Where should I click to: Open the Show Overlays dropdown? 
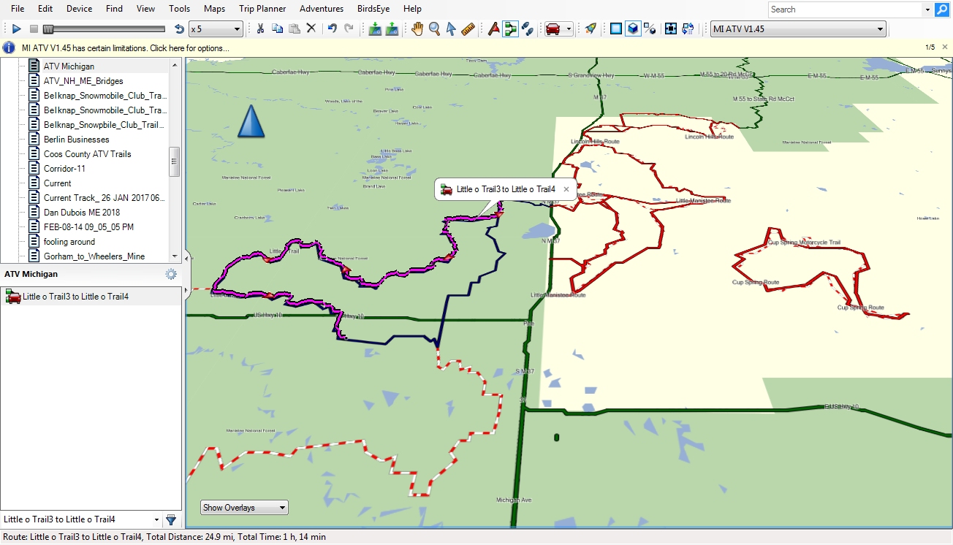[243, 507]
